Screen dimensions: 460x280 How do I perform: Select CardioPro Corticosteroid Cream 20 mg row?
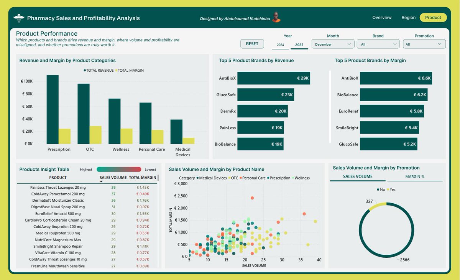[x=87, y=220]
